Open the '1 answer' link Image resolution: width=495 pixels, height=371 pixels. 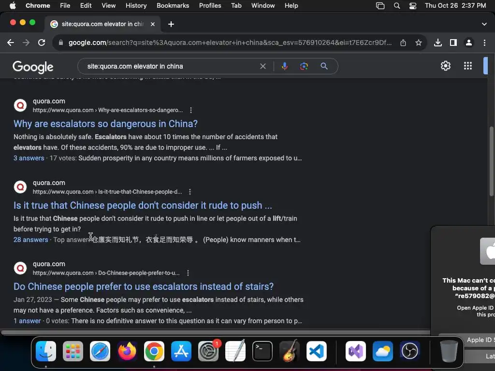point(27,321)
